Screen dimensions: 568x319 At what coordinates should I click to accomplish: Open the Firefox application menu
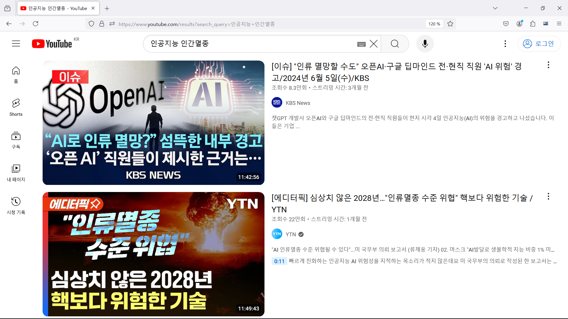pyautogui.click(x=559, y=24)
